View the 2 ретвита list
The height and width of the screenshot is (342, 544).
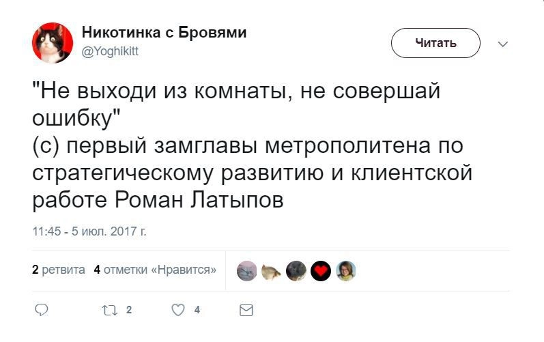(59, 270)
